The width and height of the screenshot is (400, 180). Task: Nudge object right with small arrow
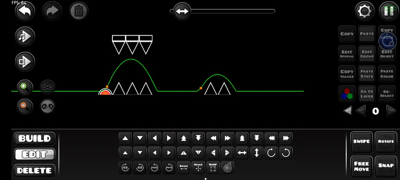click(169, 153)
